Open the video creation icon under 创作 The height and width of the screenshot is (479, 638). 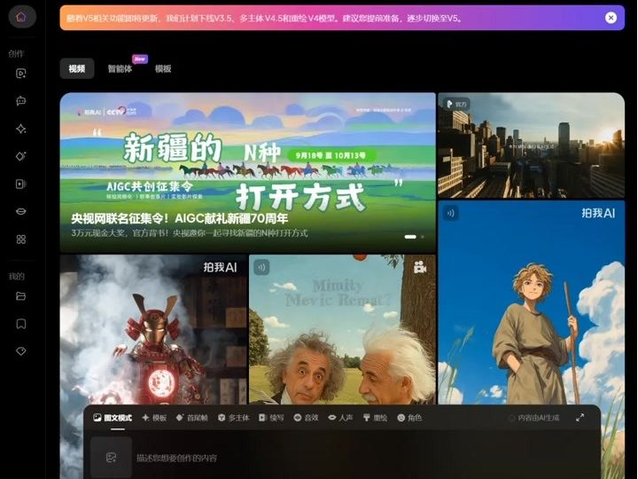[21, 74]
